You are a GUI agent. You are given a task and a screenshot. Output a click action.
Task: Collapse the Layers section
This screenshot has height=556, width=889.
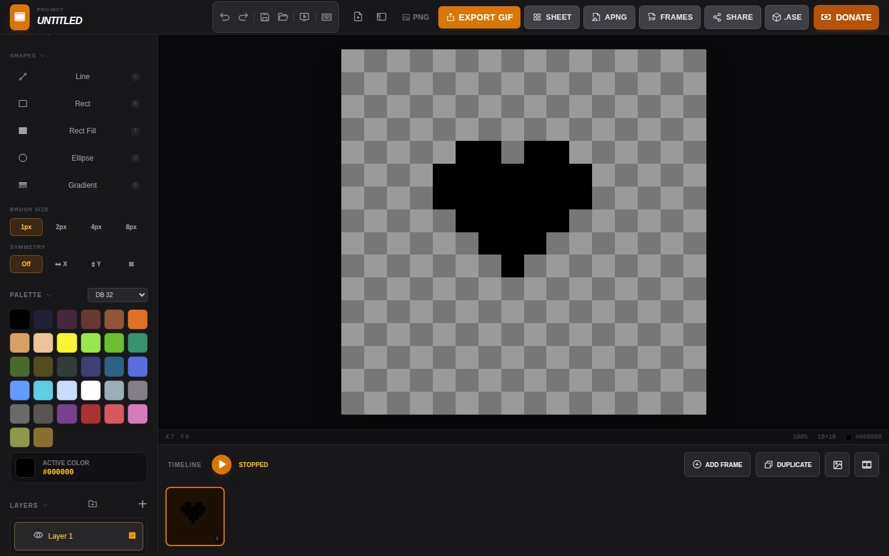coord(29,505)
